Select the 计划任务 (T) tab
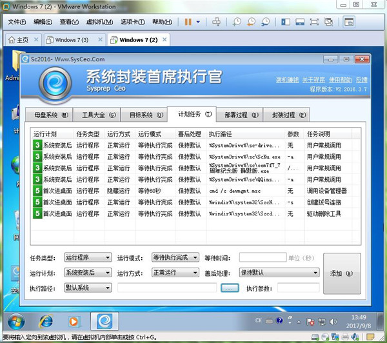 pos(192,114)
